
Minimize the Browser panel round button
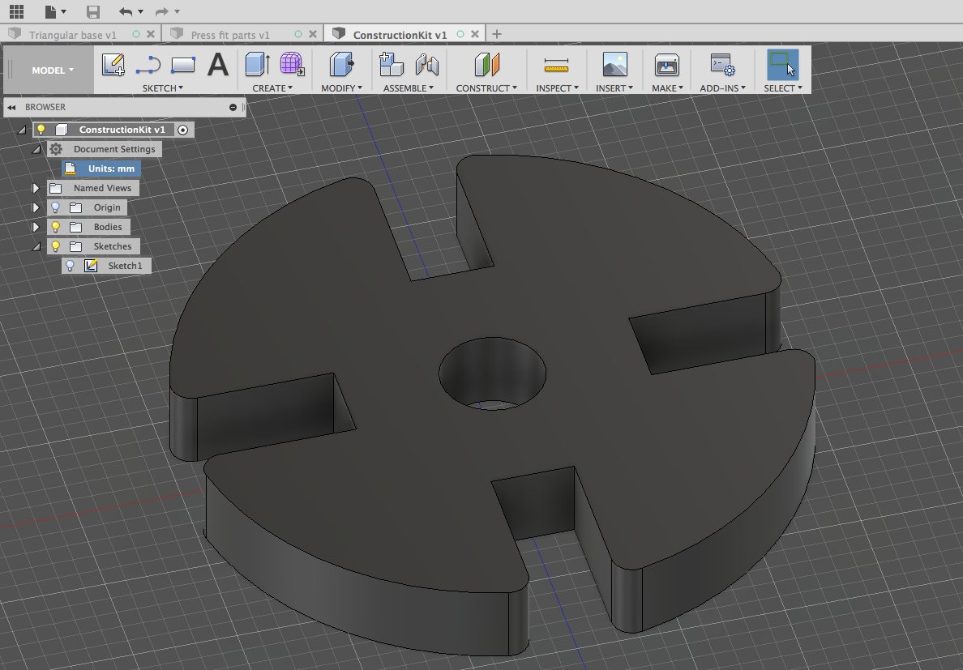click(233, 108)
